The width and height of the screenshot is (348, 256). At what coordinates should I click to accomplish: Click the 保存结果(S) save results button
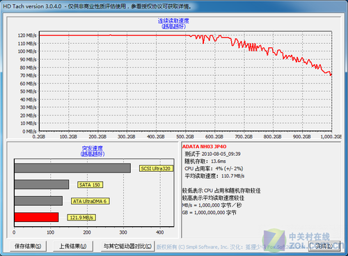point(28,246)
